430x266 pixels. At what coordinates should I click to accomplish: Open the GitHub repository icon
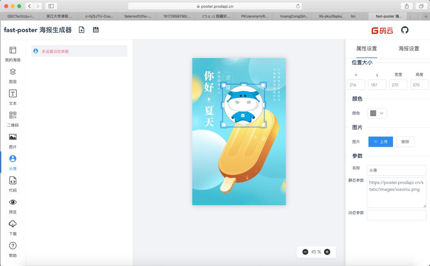pyautogui.click(x=405, y=30)
